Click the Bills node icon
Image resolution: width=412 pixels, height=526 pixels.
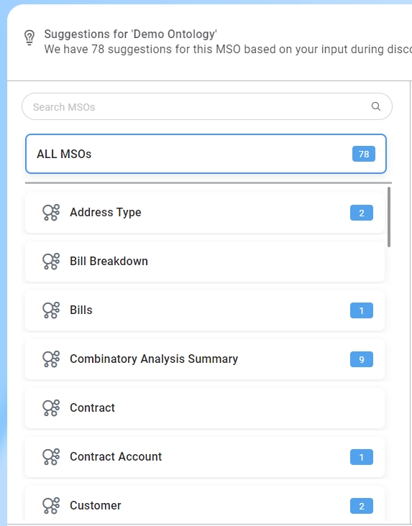[51, 310]
